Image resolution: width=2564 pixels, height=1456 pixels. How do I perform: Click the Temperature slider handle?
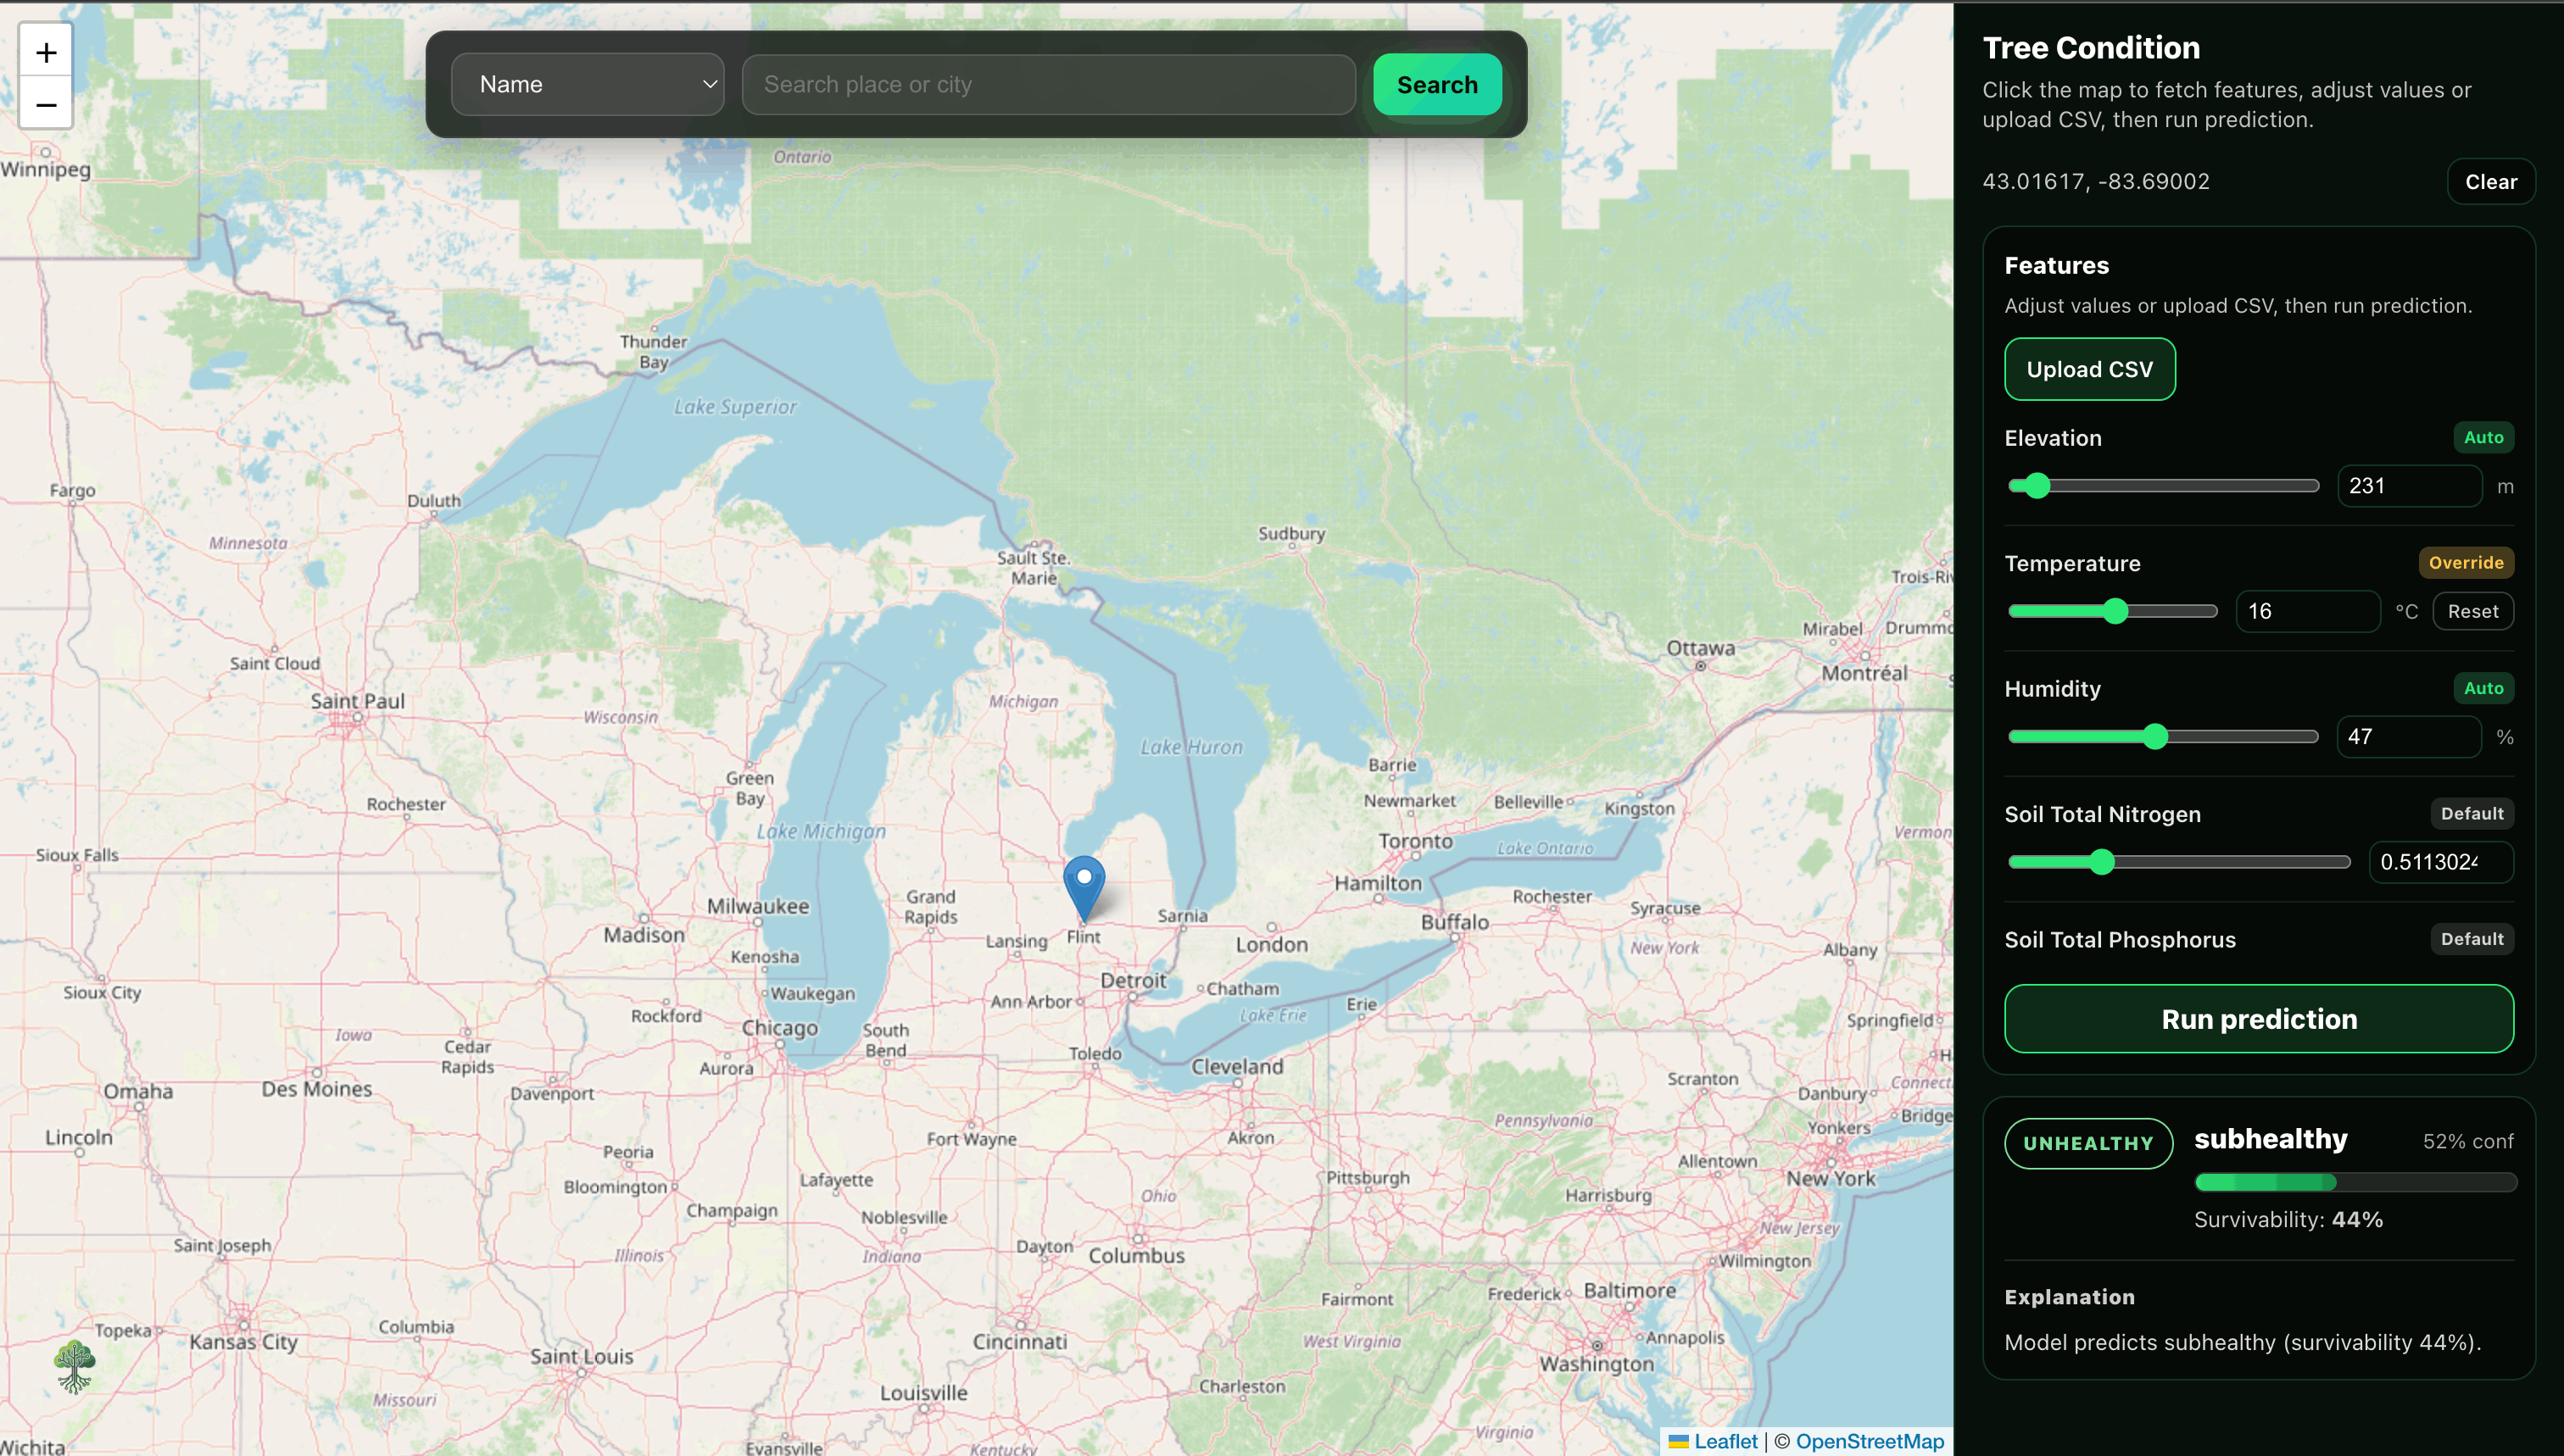click(2115, 611)
